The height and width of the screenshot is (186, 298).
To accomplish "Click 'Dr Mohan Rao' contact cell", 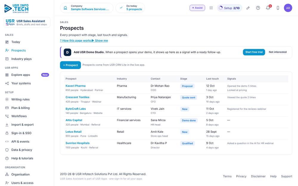I will 160,86.
